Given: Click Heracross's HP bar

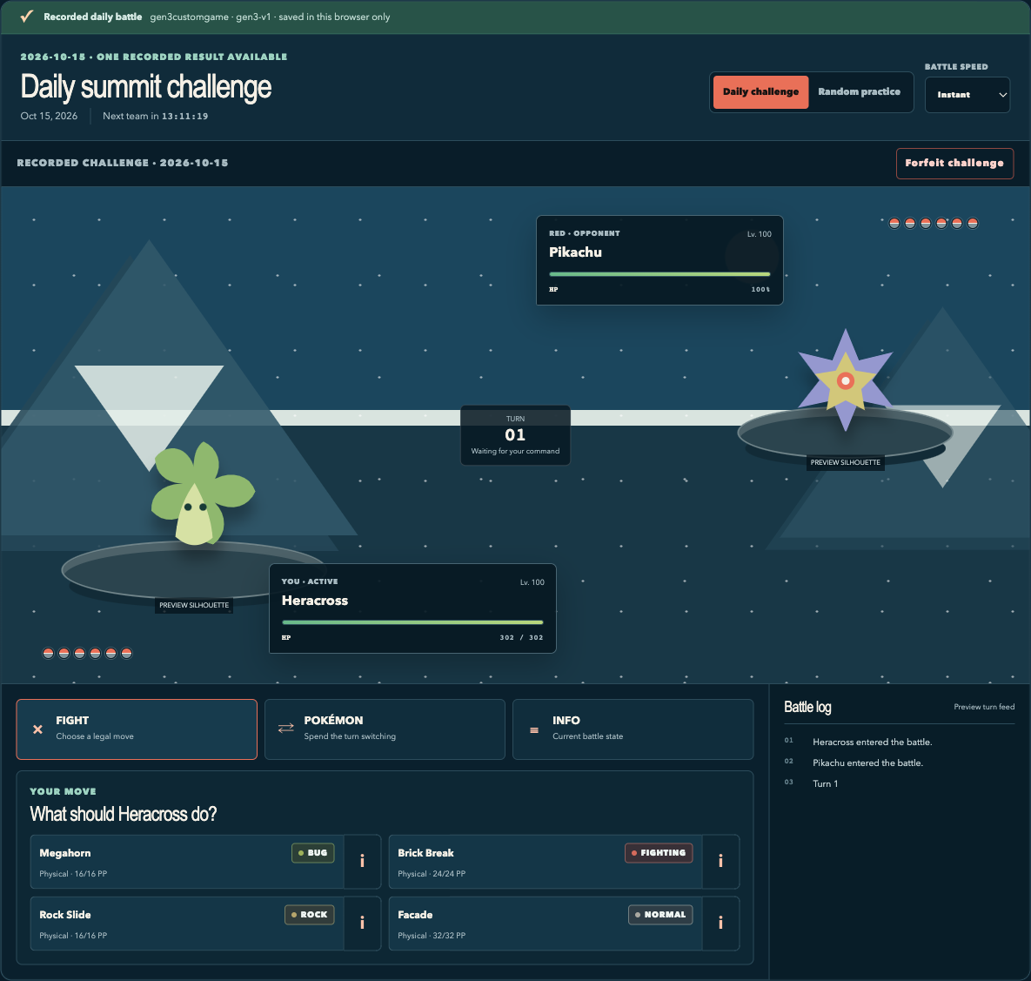Looking at the screenshot, I should pos(412,622).
